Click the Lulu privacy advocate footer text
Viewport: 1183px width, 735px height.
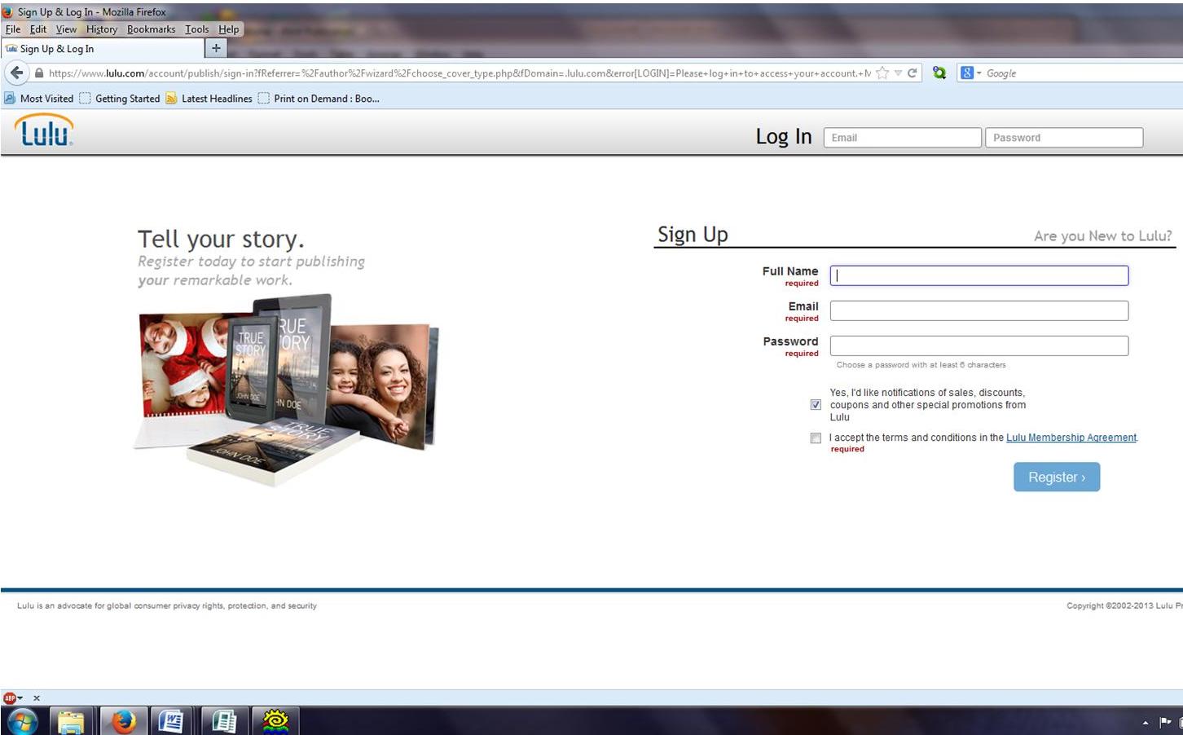coord(167,605)
